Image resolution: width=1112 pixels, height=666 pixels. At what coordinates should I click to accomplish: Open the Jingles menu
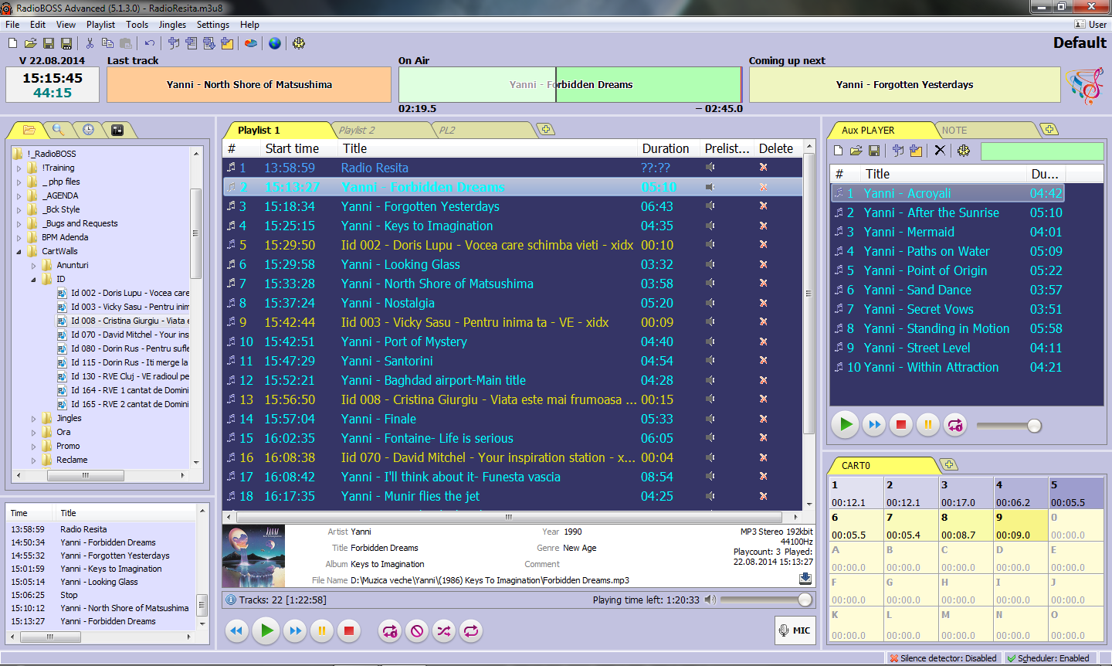point(172,25)
